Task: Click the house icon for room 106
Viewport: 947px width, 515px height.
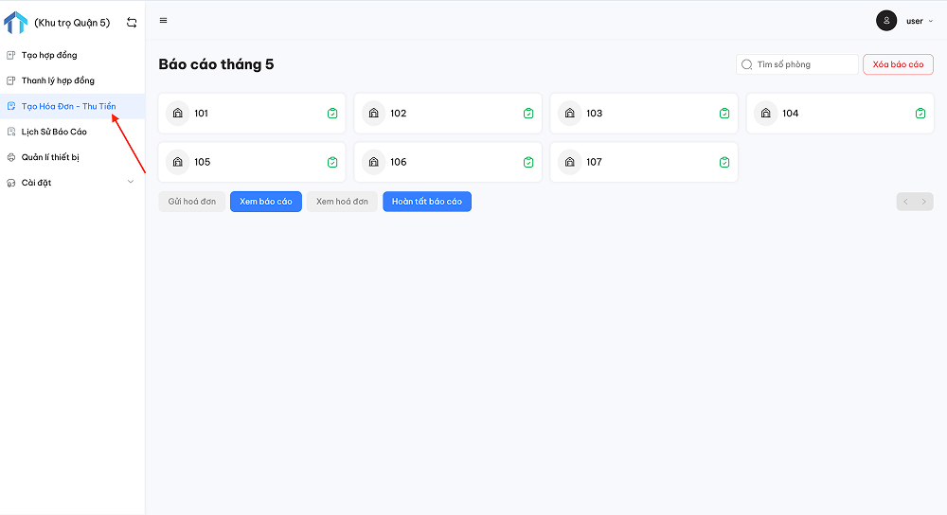Action: tap(374, 162)
